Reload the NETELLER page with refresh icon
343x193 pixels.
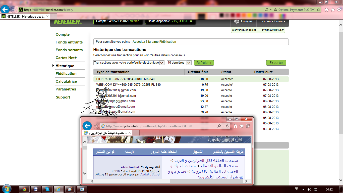[319, 10]
